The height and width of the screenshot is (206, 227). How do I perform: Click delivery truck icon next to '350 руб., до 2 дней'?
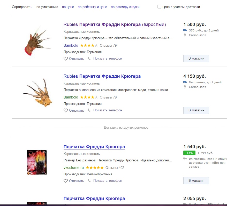tap(185, 30)
